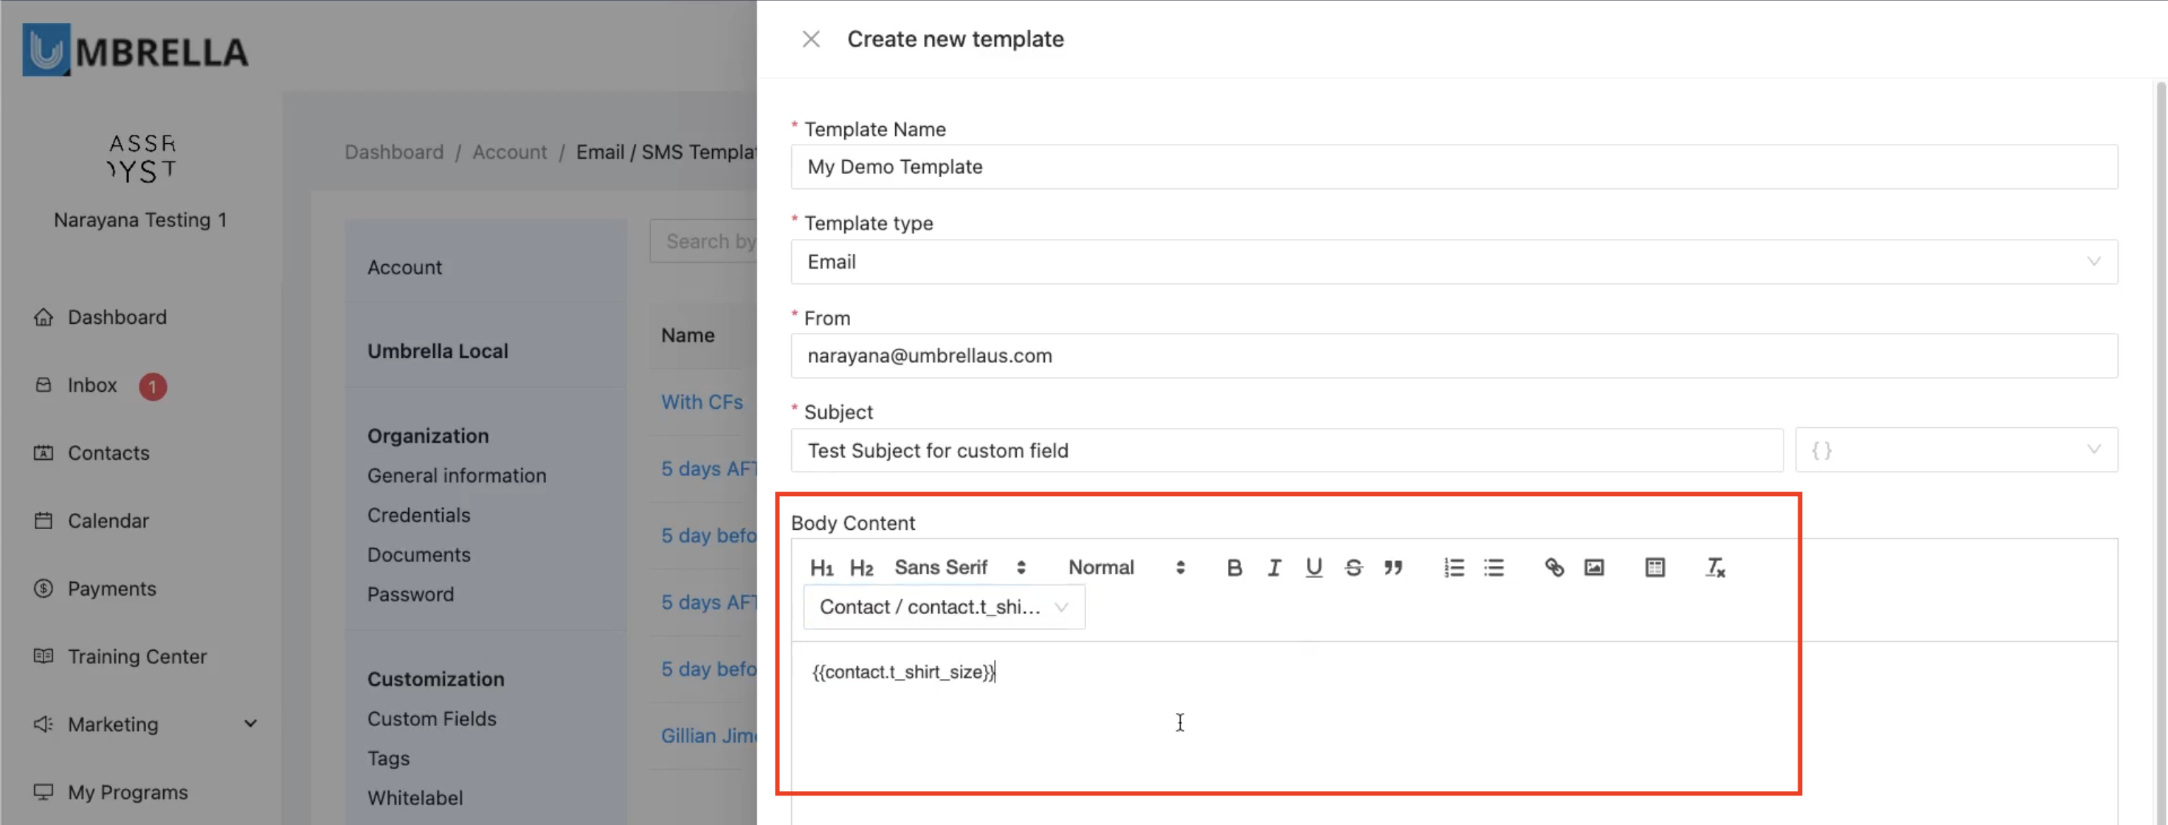Apply Heading 1 style
The height and width of the screenshot is (825, 2168).
pos(821,567)
